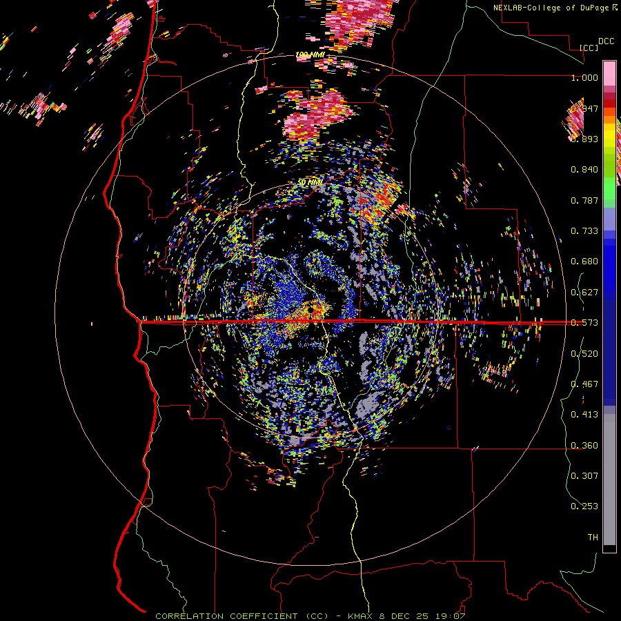This screenshot has width=621, height=621.
Task: Select the 0.360 legend value
Action: pyautogui.click(x=584, y=445)
